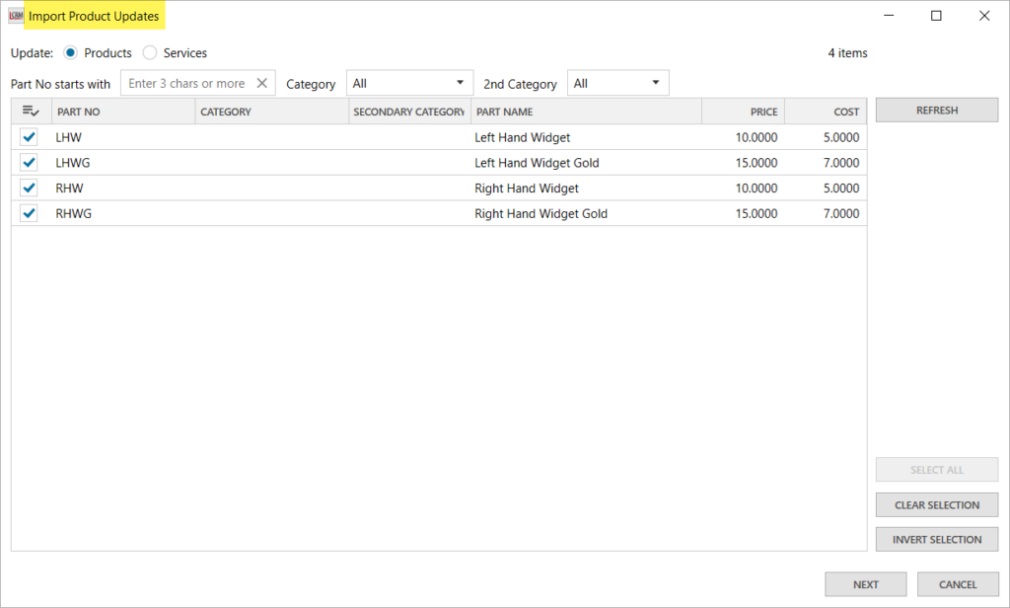Uncheck the LHW row checkbox
This screenshot has width=1010, height=608.
click(x=30, y=137)
